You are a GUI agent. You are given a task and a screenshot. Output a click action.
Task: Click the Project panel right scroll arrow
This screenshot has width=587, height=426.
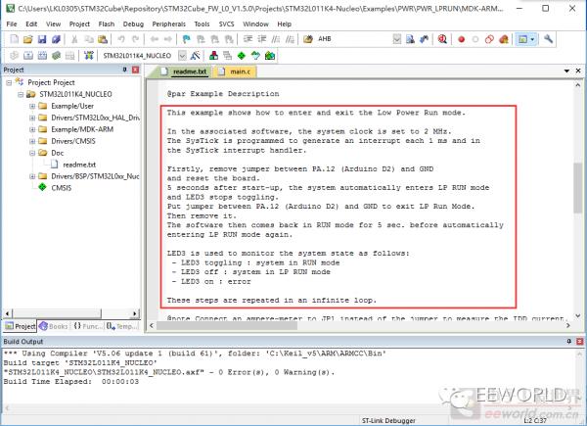(135, 313)
